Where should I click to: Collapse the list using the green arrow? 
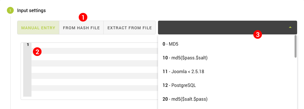coord(290,28)
